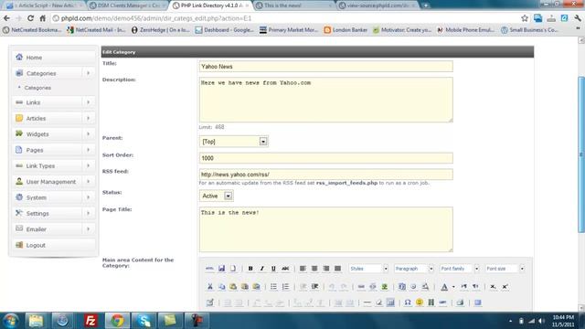This screenshot has height=329, width=585.
Task: Open the Font family dropdown
Action: tap(459, 269)
